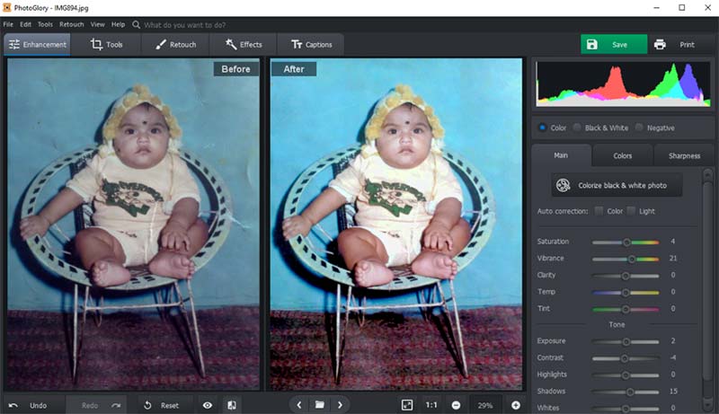Image resolution: width=719 pixels, height=414 pixels.
Task: Switch to the Effects tab
Action: (243, 44)
